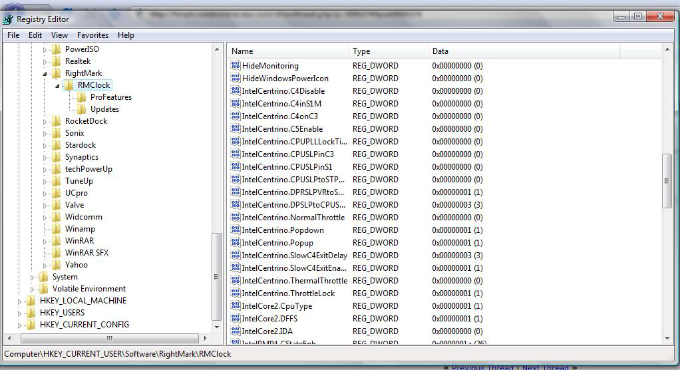Image resolution: width=680 pixels, height=370 pixels.
Task: Click the Next Thread link
Action: [545, 367]
